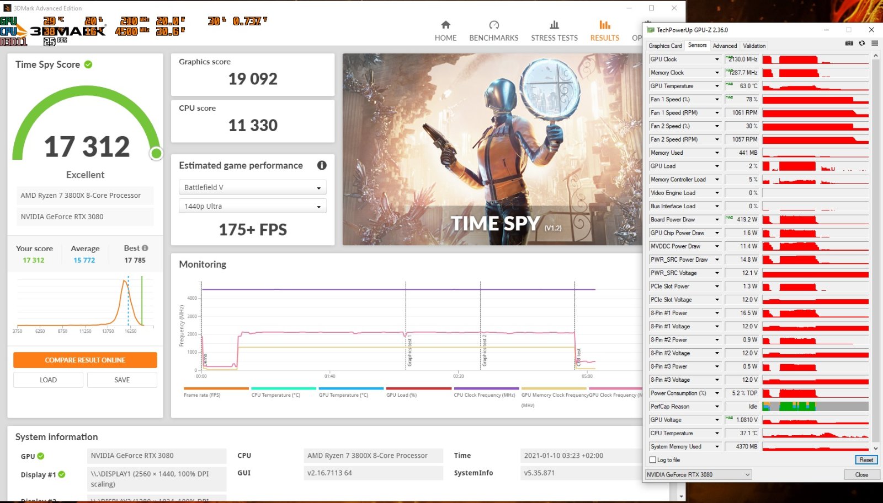Click green check next to Display #1
The height and width of the screenshot is (503, 883).
point(62,474)
